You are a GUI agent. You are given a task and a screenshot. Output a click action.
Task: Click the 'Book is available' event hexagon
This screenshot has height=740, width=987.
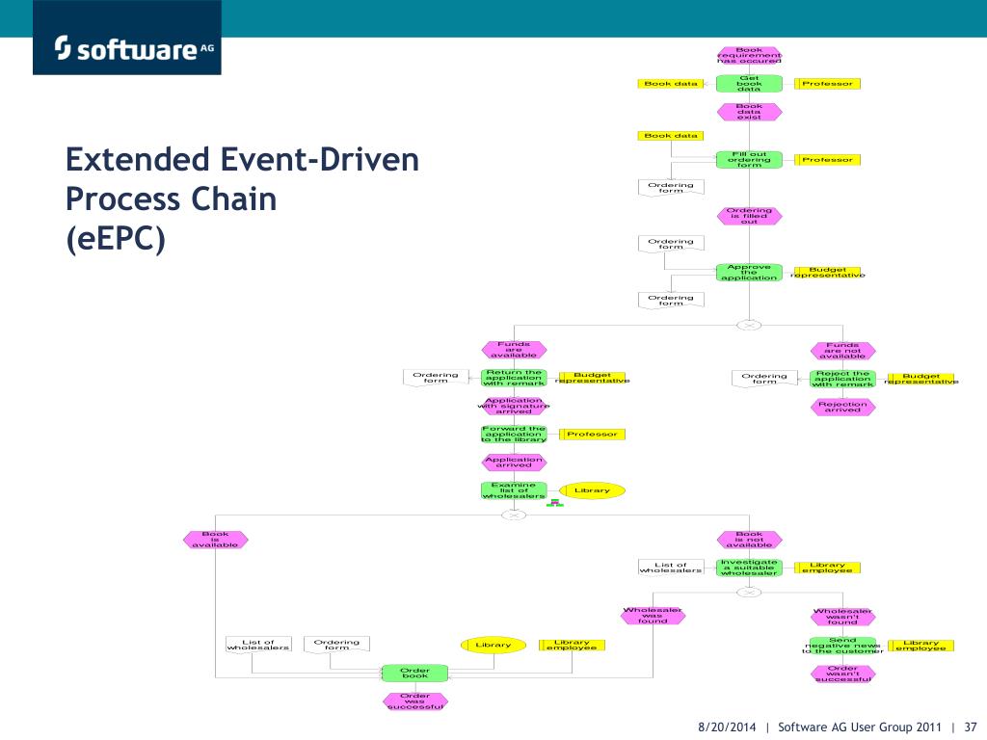coord(215,540)
